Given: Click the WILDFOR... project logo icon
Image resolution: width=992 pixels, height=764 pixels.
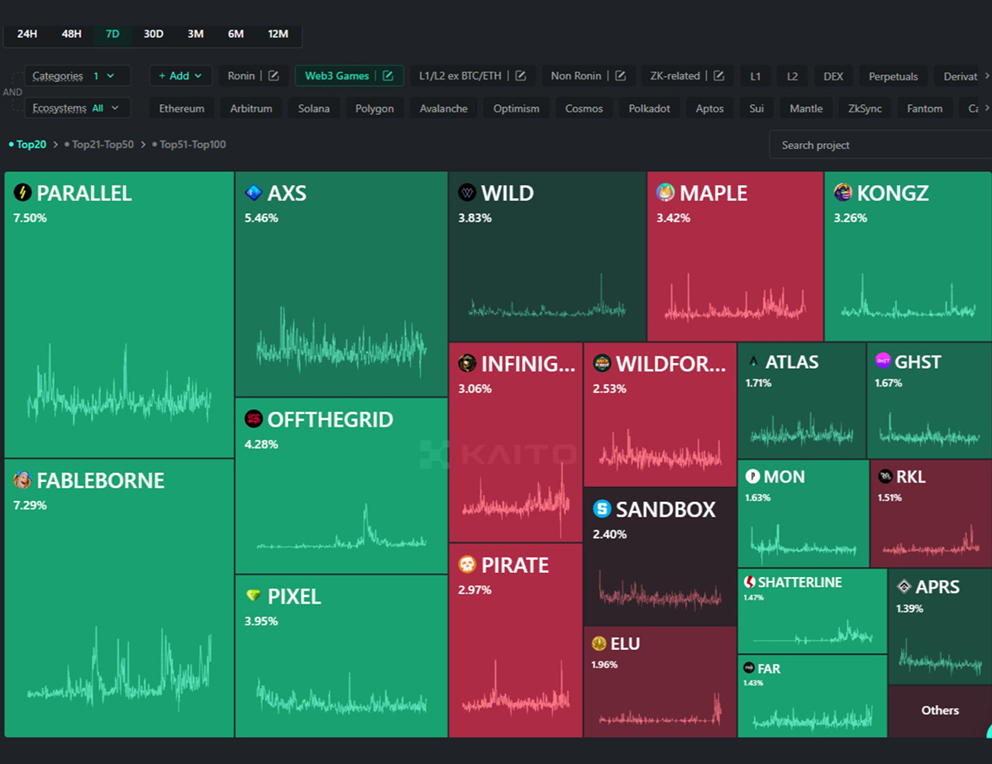Looking at the screenshot, I should (602, 363).
